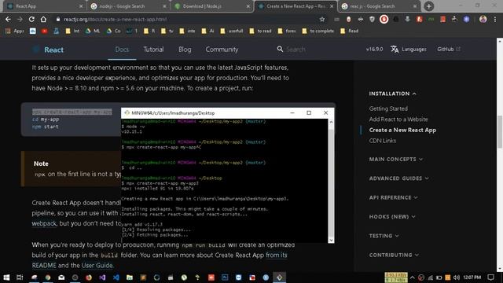Screen dimensions: 503x283
Task: Open the 'to read' bookmark folder
Action: [260, 31]
